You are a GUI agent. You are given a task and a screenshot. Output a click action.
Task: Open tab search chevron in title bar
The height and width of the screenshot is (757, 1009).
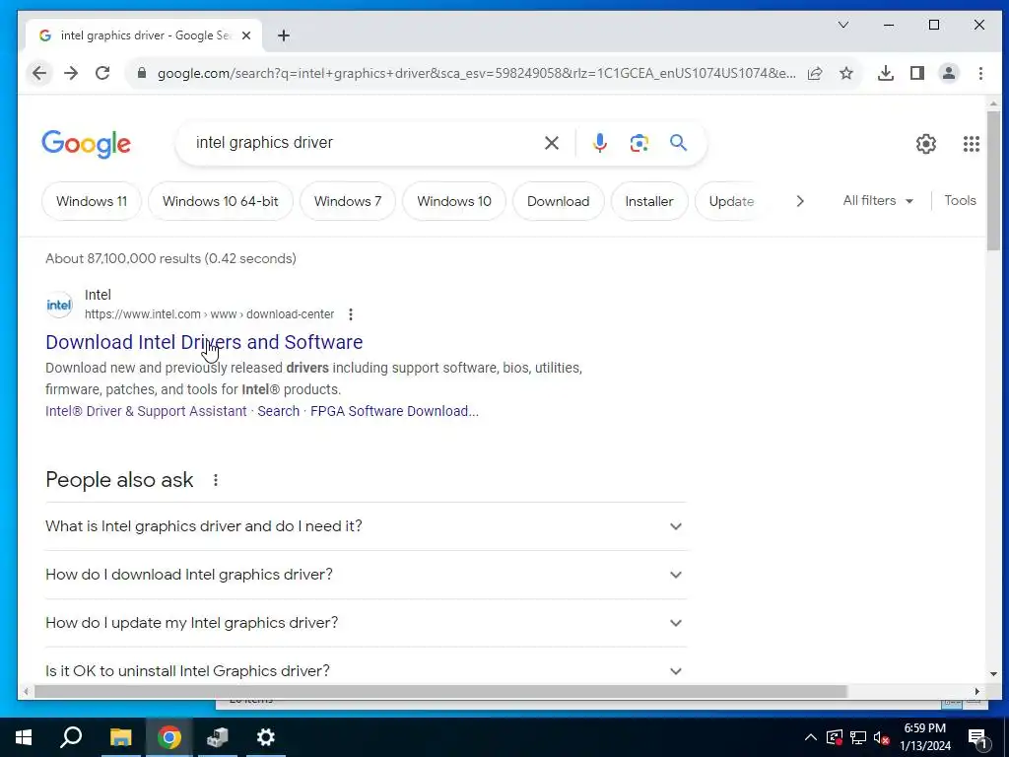[x=843, y=25]
